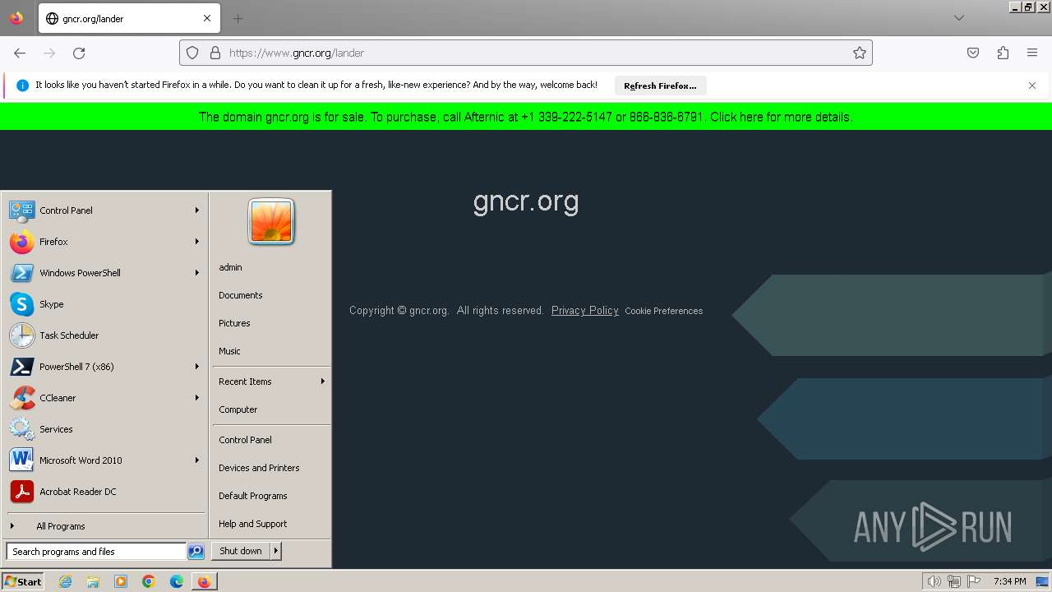Expand the Recent Items submenu
The width and height of the screenshot is (1052, 592).
(x=271, y=382)
